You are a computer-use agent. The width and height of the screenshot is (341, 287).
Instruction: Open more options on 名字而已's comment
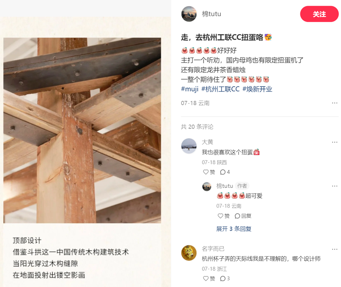point(334,249)
